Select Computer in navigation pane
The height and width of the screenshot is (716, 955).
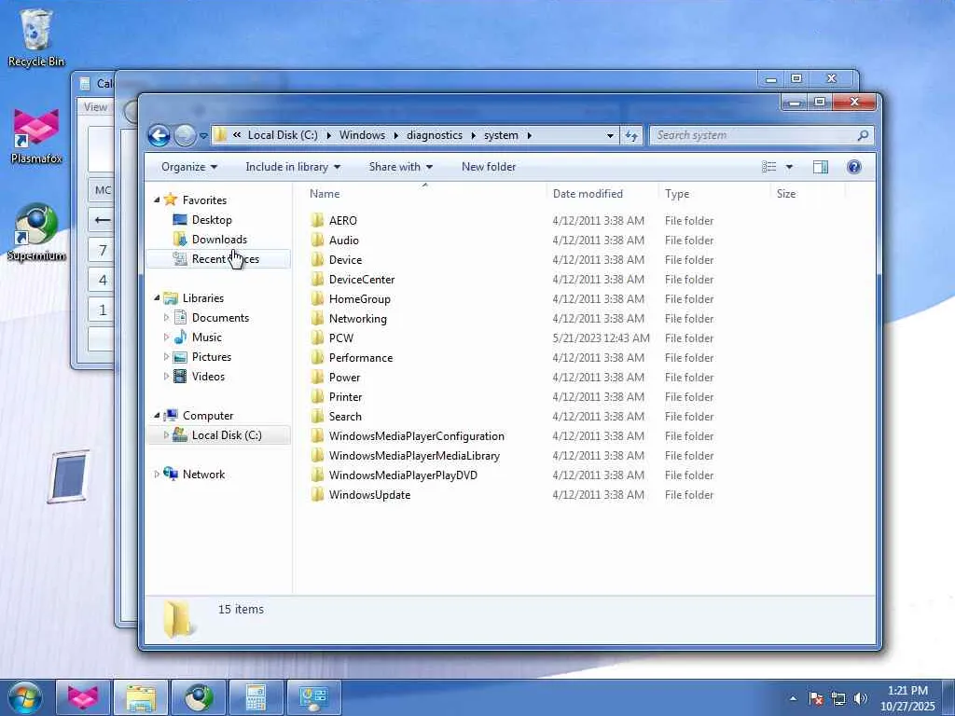208,415
